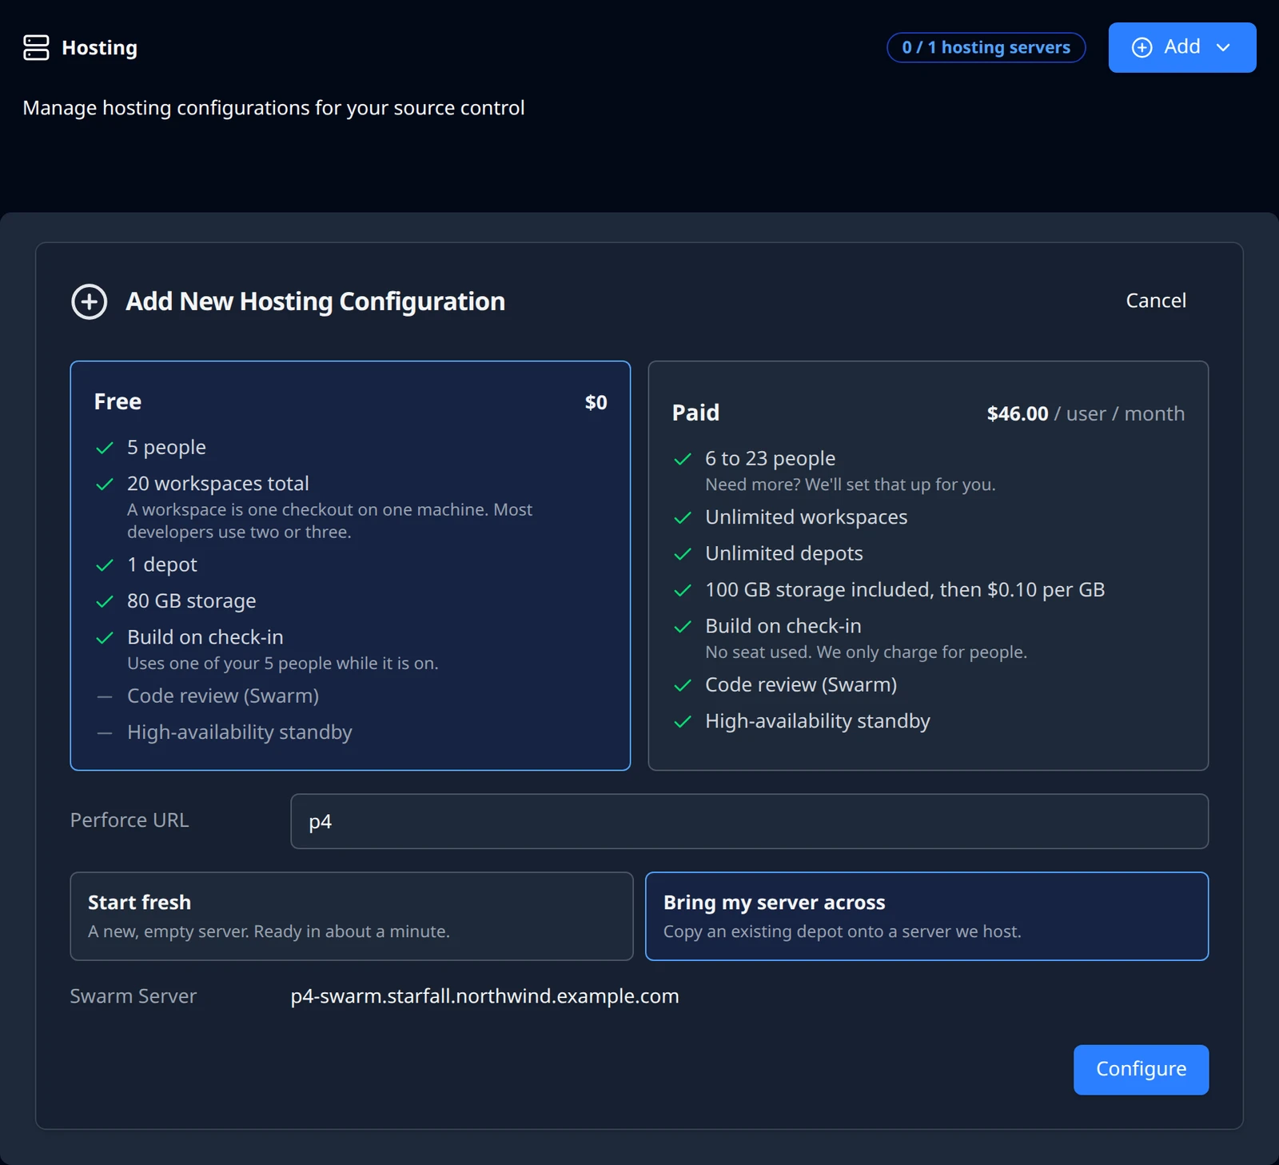Click into the Perforce URL input field
This screenshot has height=1165, width=1279.
749,821
